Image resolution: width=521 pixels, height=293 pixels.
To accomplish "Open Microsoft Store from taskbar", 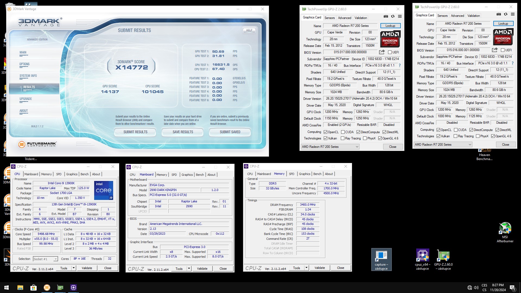I will click(33, 288).
